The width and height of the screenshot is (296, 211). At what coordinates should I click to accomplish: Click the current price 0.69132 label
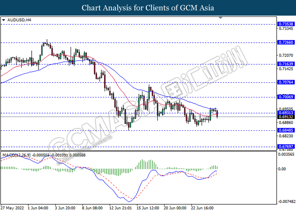click(286, 117)
